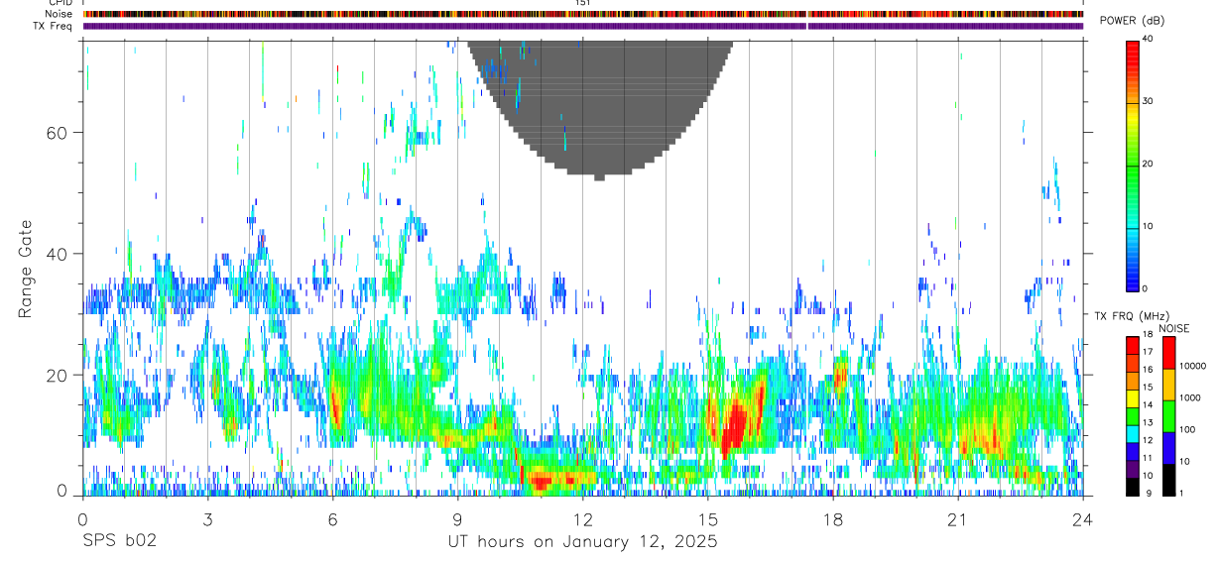Viewport: 1218px width, 562px height.
Task: Click NOISE legend value '10000'
Action: coord(1194,366)
